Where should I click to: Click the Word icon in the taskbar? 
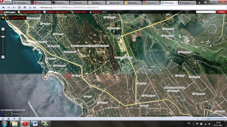35,124
